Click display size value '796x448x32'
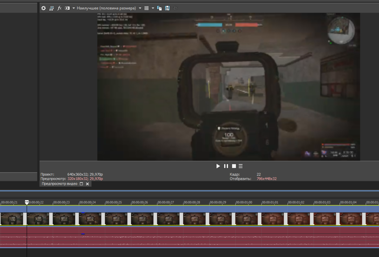This screenshot has width=379, height=257. [x=266, y=179]
